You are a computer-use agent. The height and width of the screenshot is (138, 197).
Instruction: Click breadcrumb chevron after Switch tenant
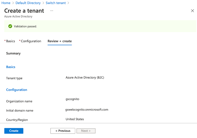click(68, 3)
